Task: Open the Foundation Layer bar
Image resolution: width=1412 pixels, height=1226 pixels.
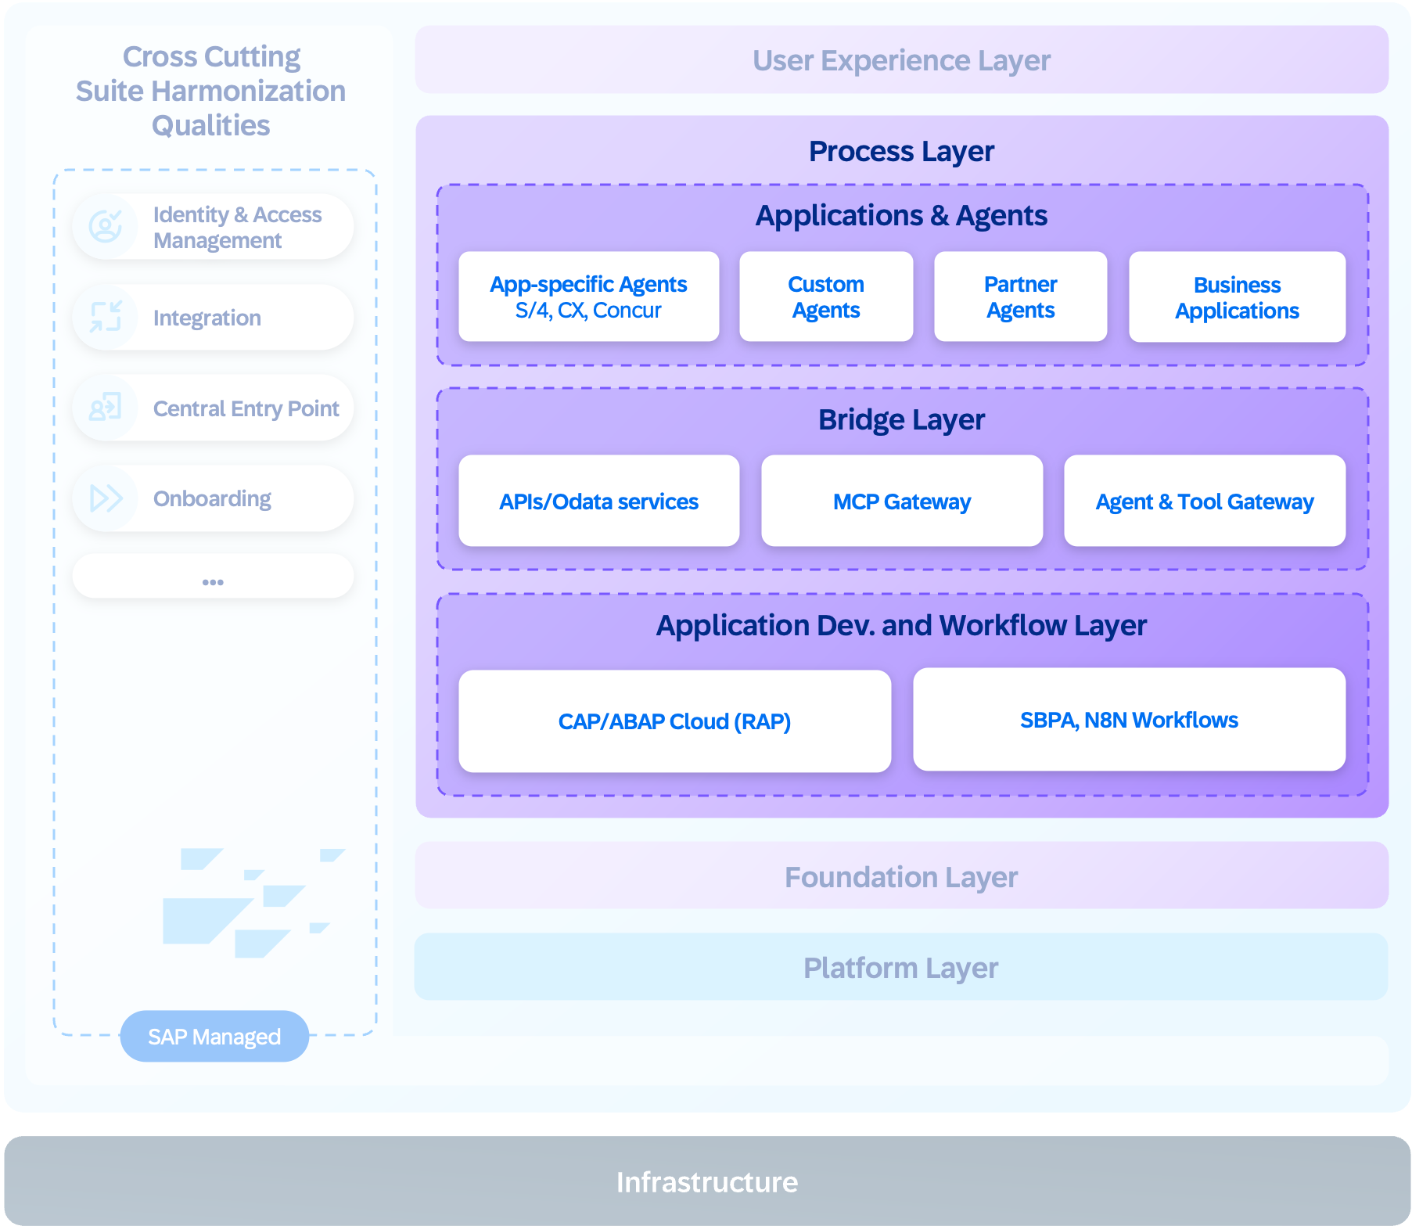Action: (902, 875)
